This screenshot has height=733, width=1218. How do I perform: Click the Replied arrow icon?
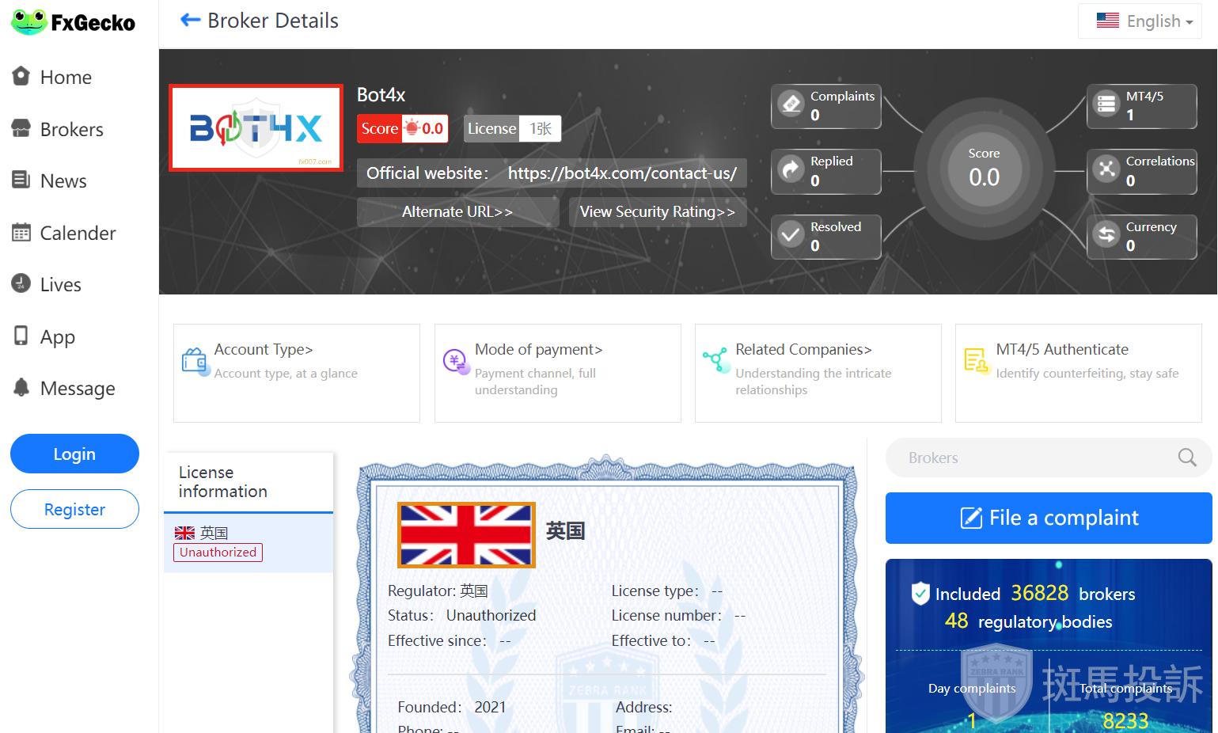pos(791,170)
